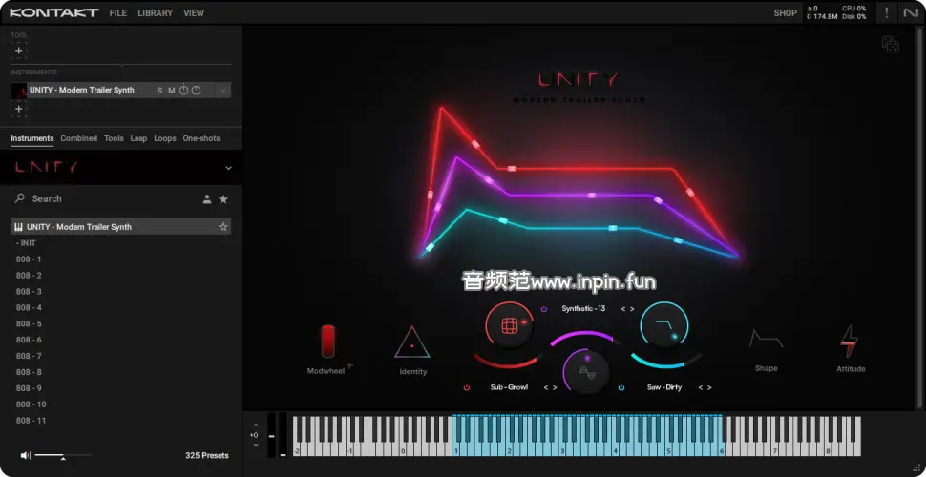Image resolution: width=926 pixels, height=477 pixels.
Task: Switch to the Loops tab
Action: (x=165, y=138)
